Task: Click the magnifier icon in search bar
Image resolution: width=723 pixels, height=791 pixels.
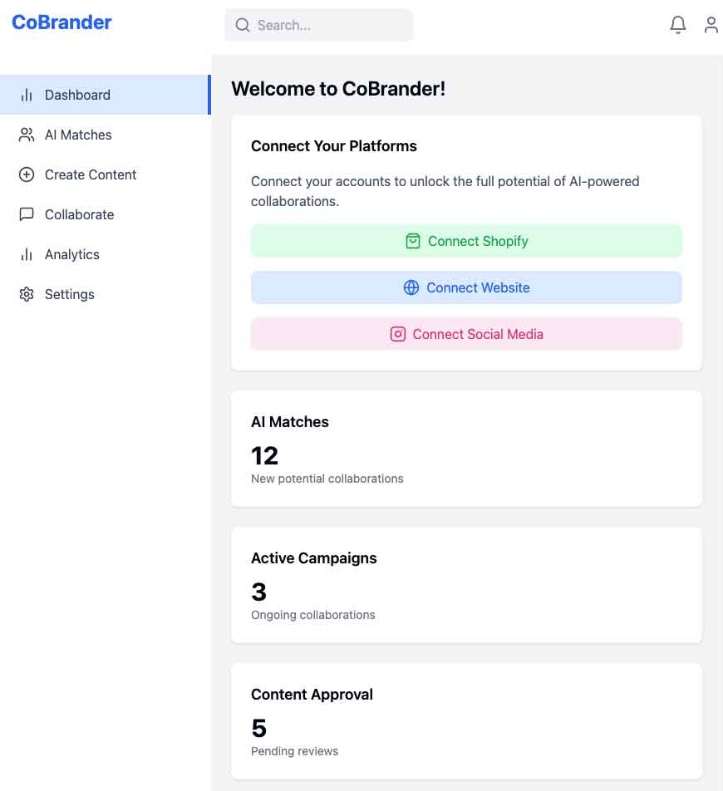Action: [243, 25]
